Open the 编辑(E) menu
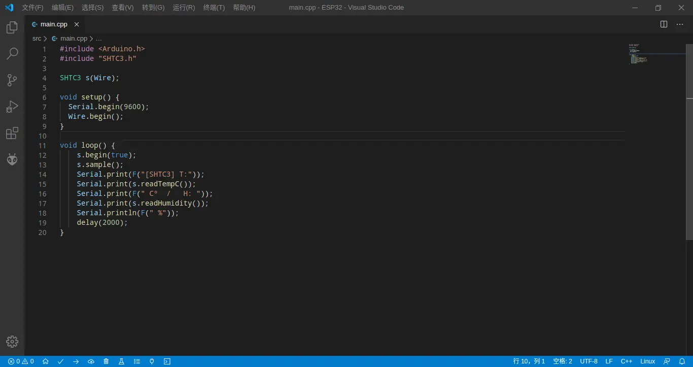Viewport: 693px width, 367px height. tap(62, 8)
